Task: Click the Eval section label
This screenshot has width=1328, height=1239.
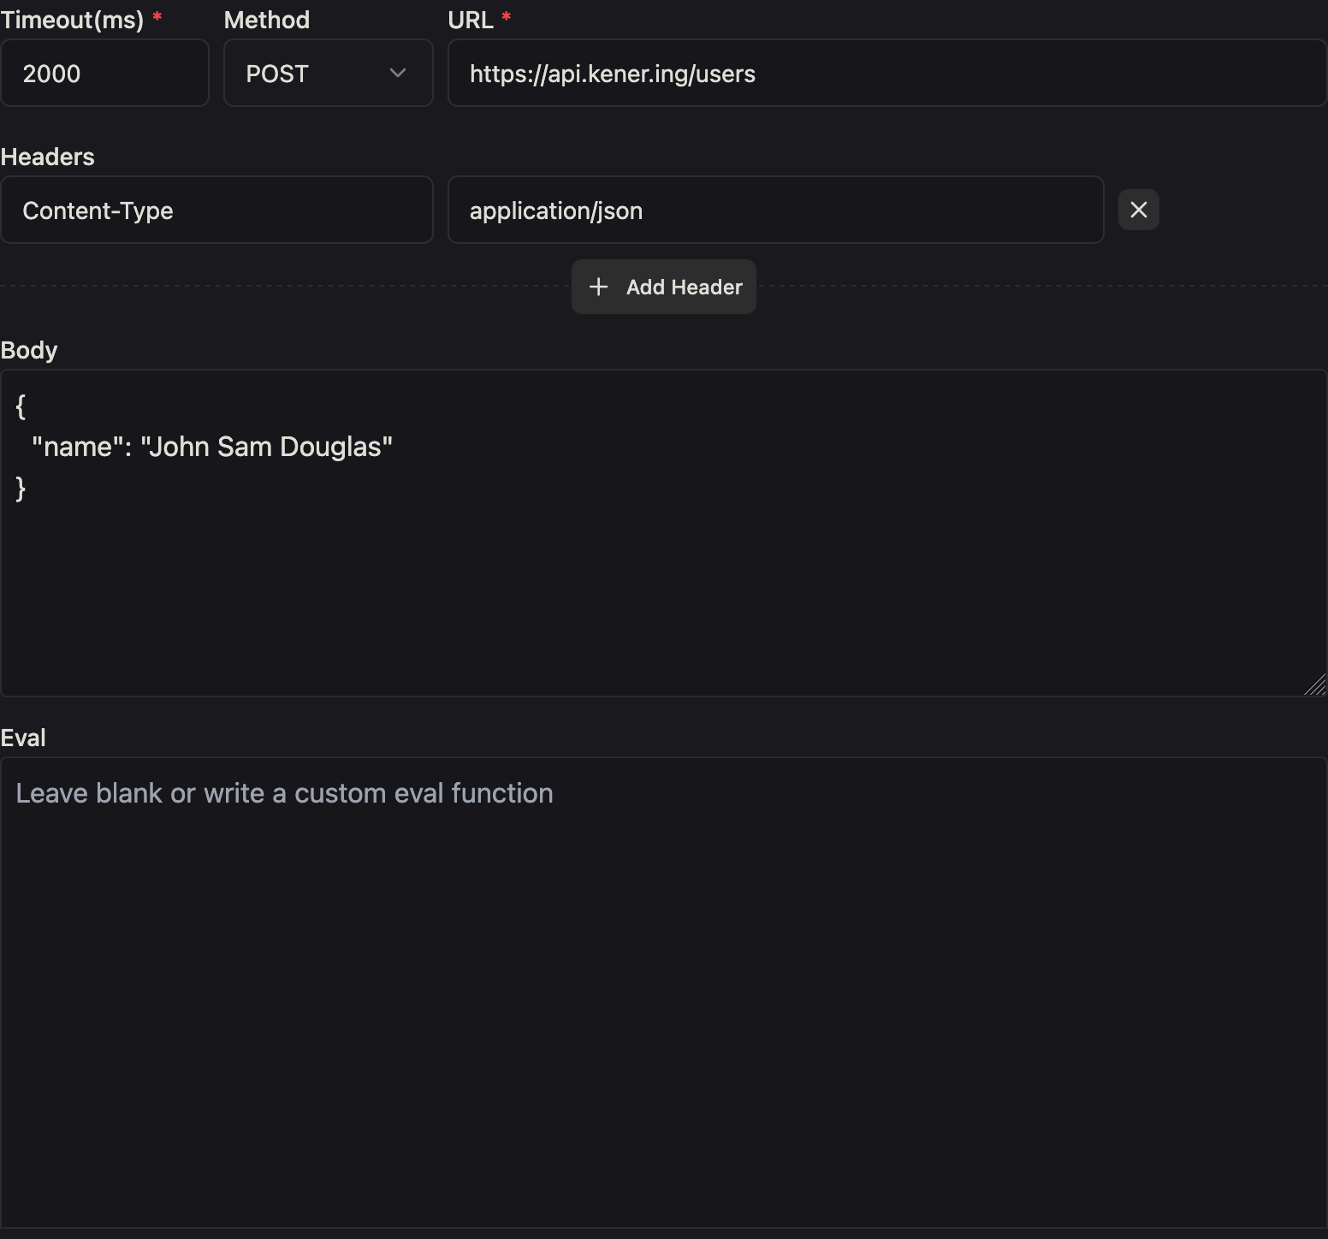Action: [x=23, y=738]
